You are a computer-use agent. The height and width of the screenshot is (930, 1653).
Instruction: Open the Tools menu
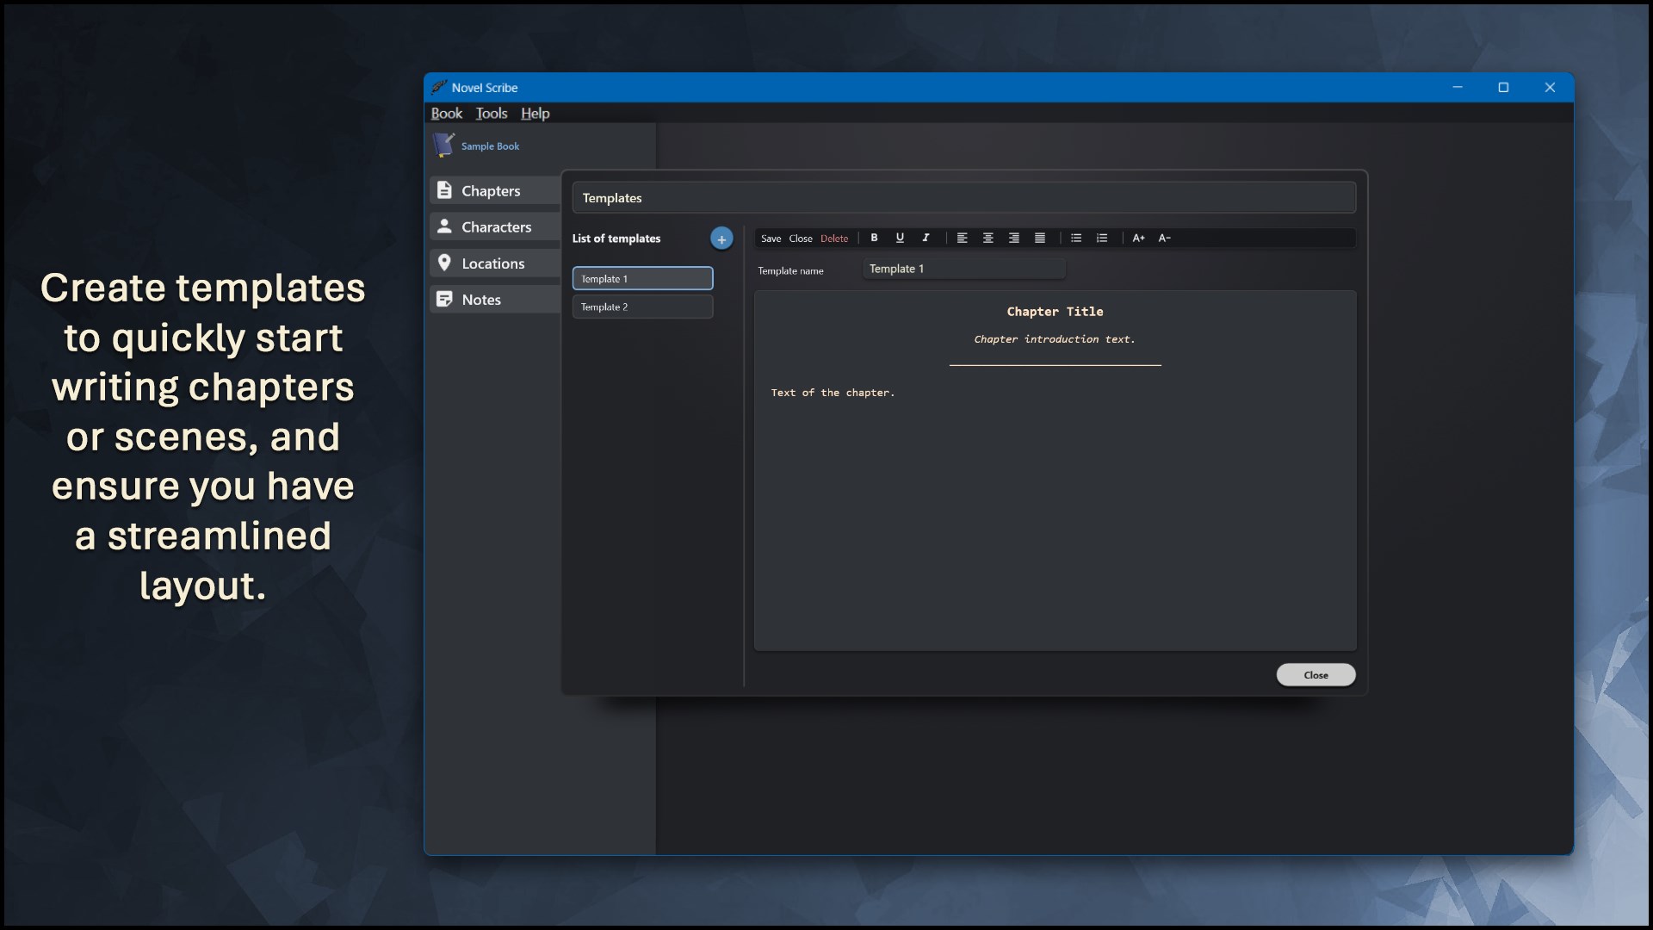pyautogui.click(x=492, y=113)
